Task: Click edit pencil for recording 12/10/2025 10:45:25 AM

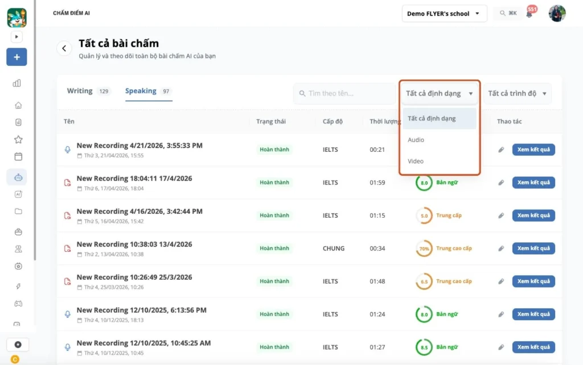Action: [501, 347]
